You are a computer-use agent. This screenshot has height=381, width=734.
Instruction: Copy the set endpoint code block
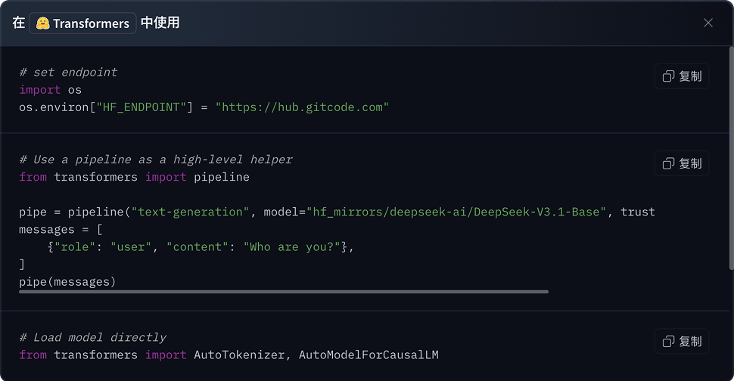682,76
